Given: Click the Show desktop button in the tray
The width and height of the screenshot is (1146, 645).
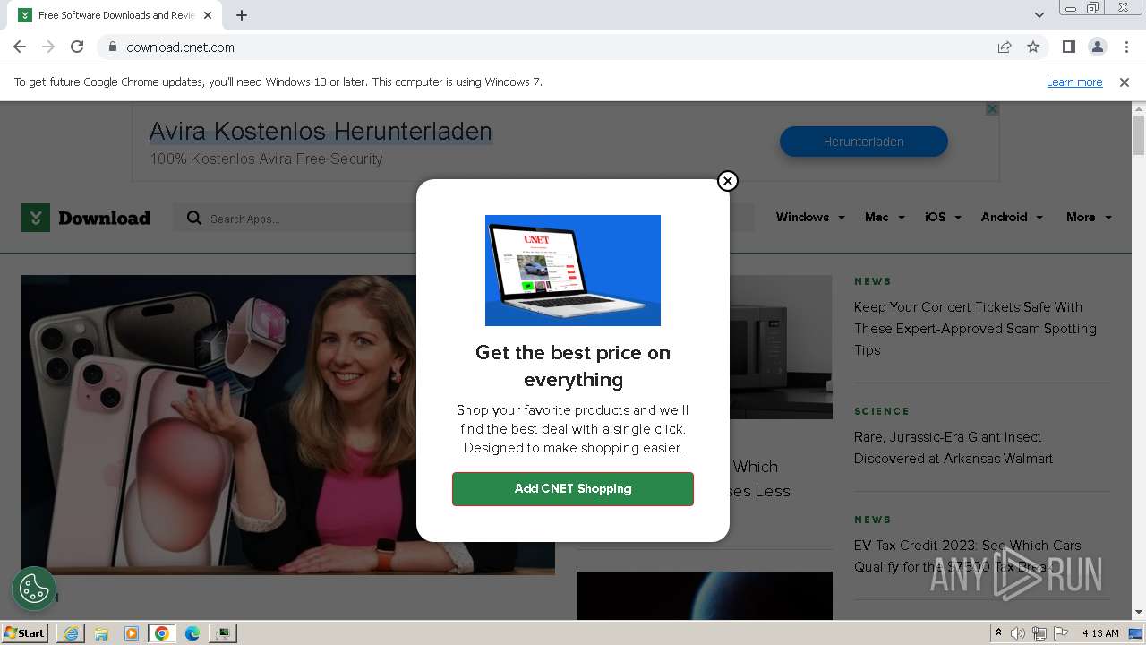Looking at the screenshot, I should [1136, 633].
